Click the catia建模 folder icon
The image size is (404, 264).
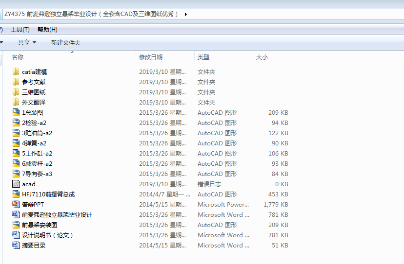tap(16, 71)
